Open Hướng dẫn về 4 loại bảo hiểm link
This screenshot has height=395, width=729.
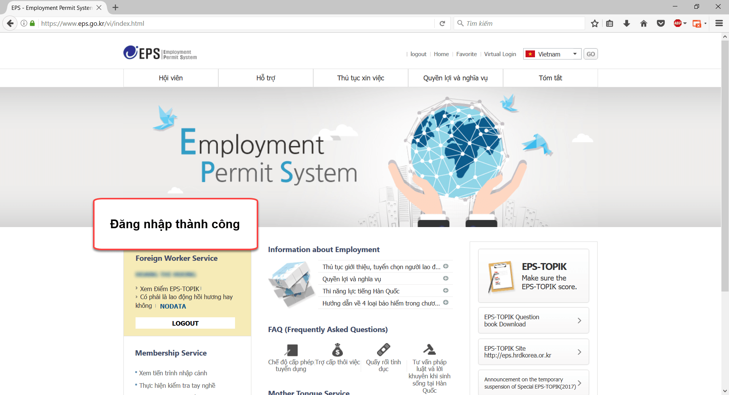pyautogui.click(x=381, y=303)
